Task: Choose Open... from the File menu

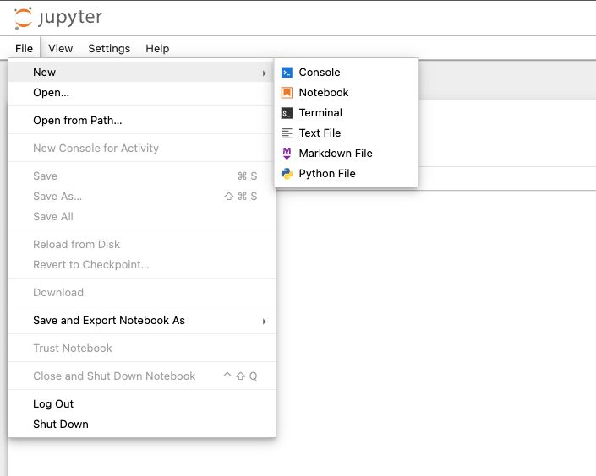Action: click(x=142, y=93)
